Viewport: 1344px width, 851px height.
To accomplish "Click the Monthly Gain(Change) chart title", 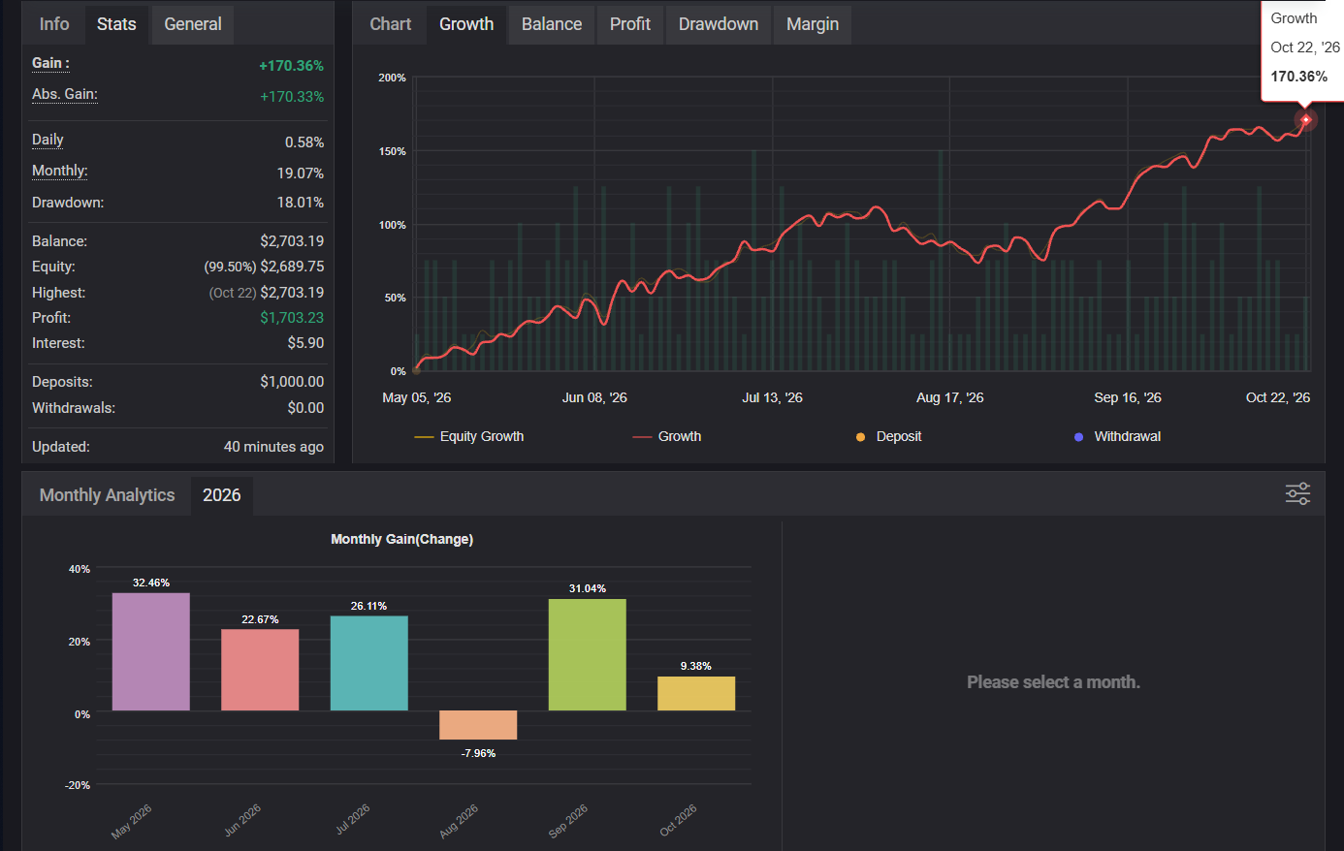I will pyautogui.click(x=401, y=539).
